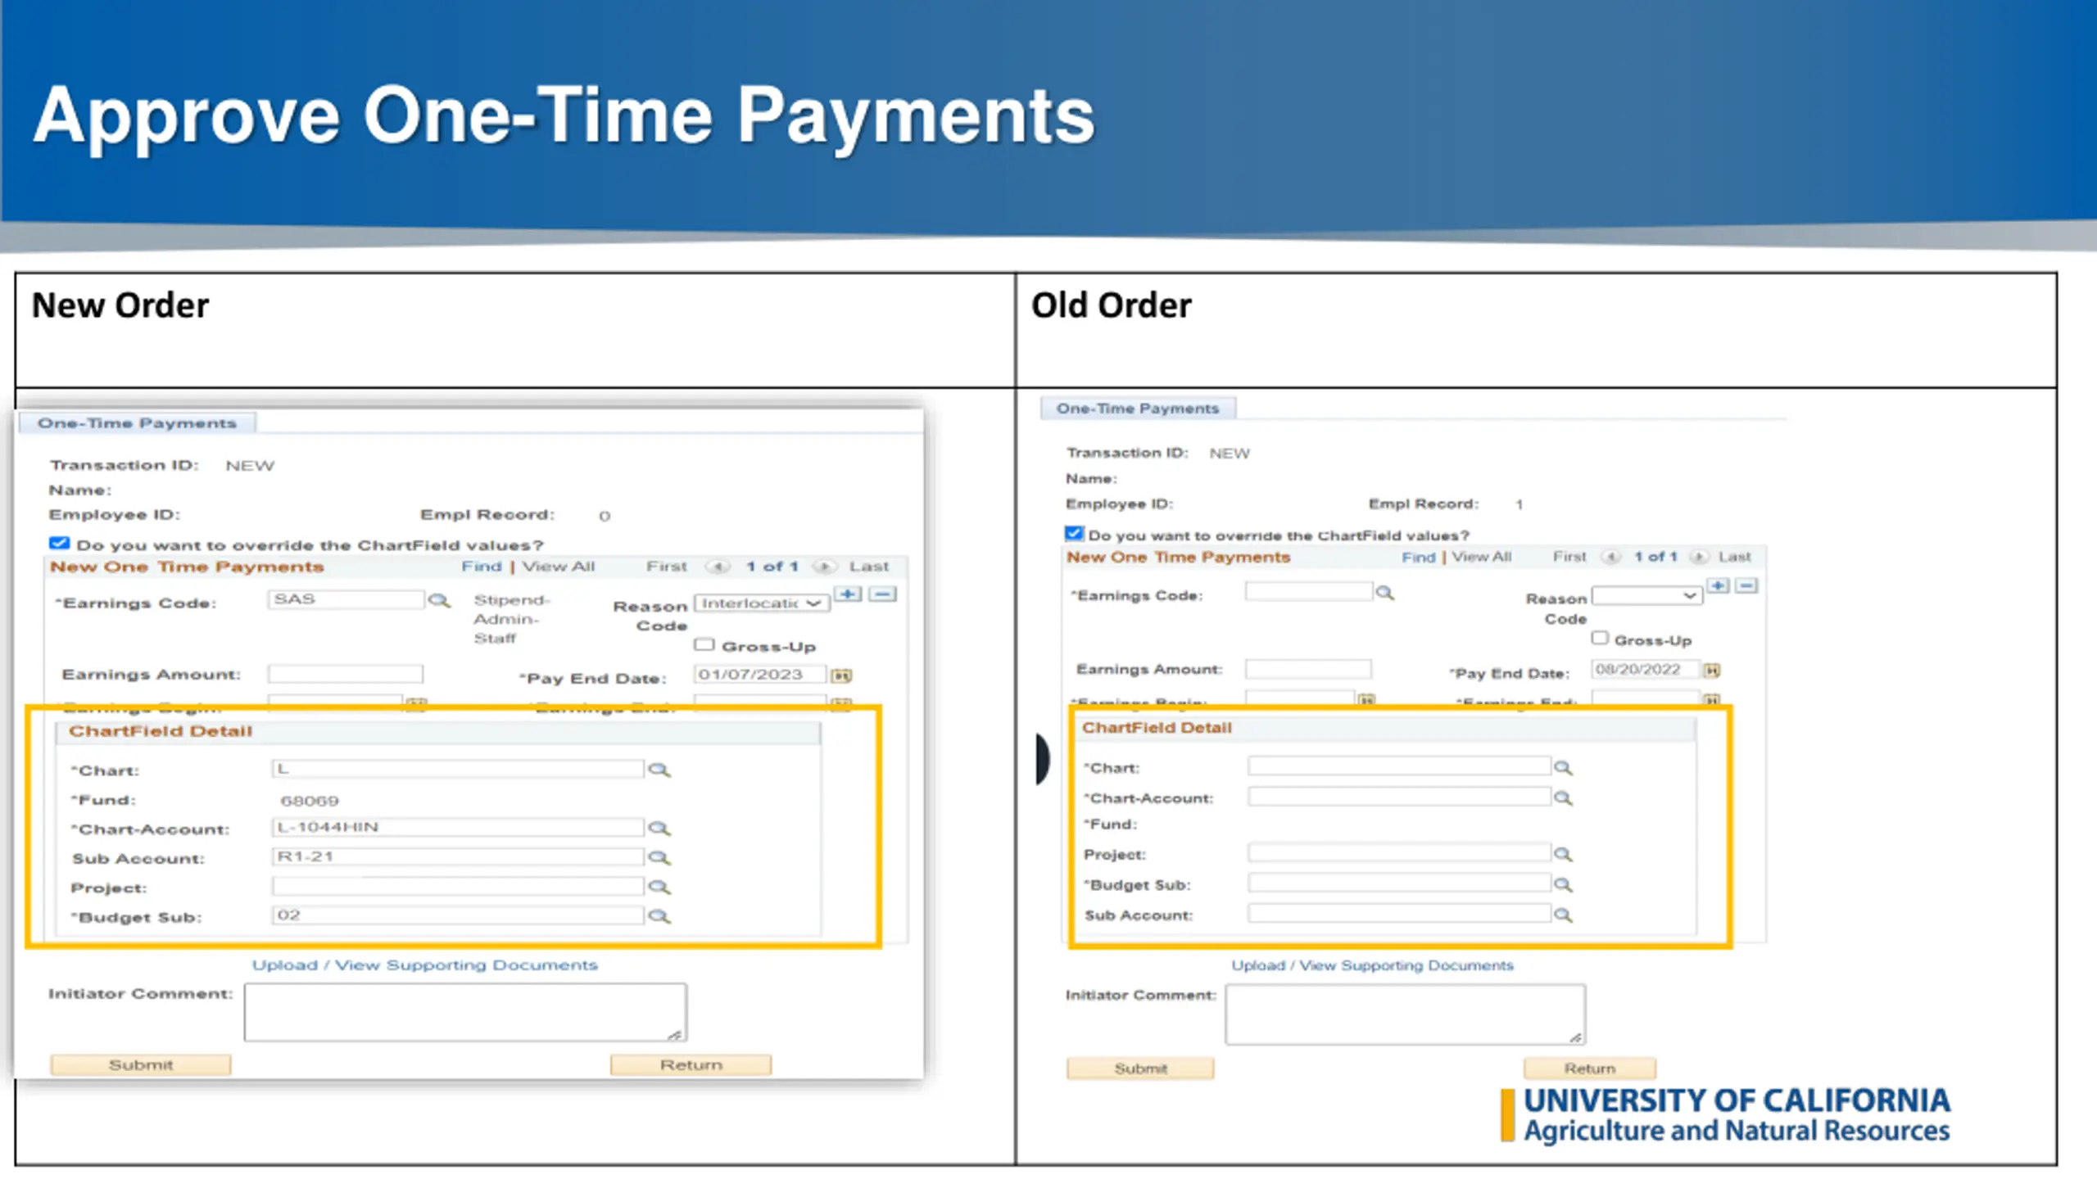Image resolution: width=2097 pixels, height=1179 pixels.
Task: Open Upload / View Supporting Documents in Old Order
Action: 1372,965
